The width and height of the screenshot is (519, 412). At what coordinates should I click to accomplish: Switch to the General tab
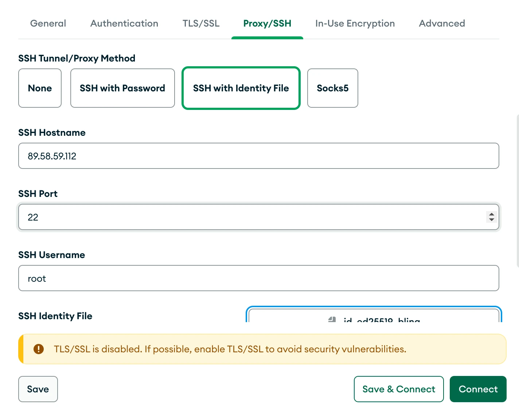click(x=48, y=23)
